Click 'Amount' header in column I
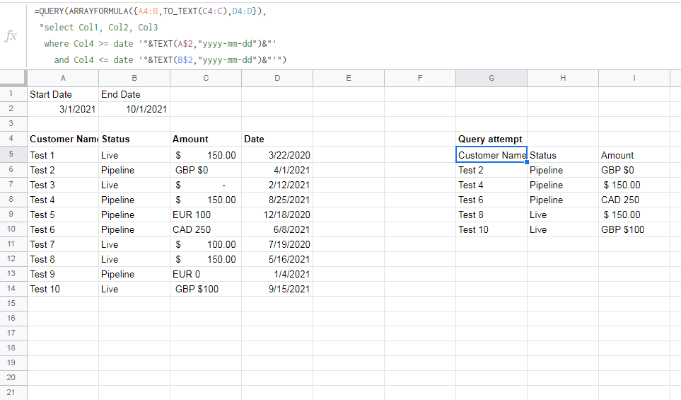This screenshot has width=681, height=400. 634,155
